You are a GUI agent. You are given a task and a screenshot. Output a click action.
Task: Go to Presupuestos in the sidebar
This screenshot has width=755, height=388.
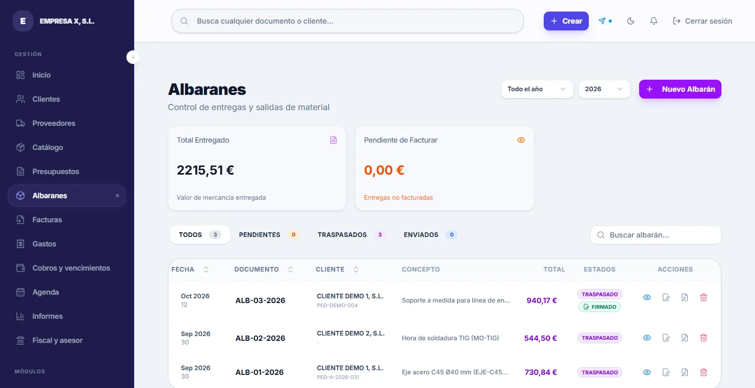click(67, 171)
